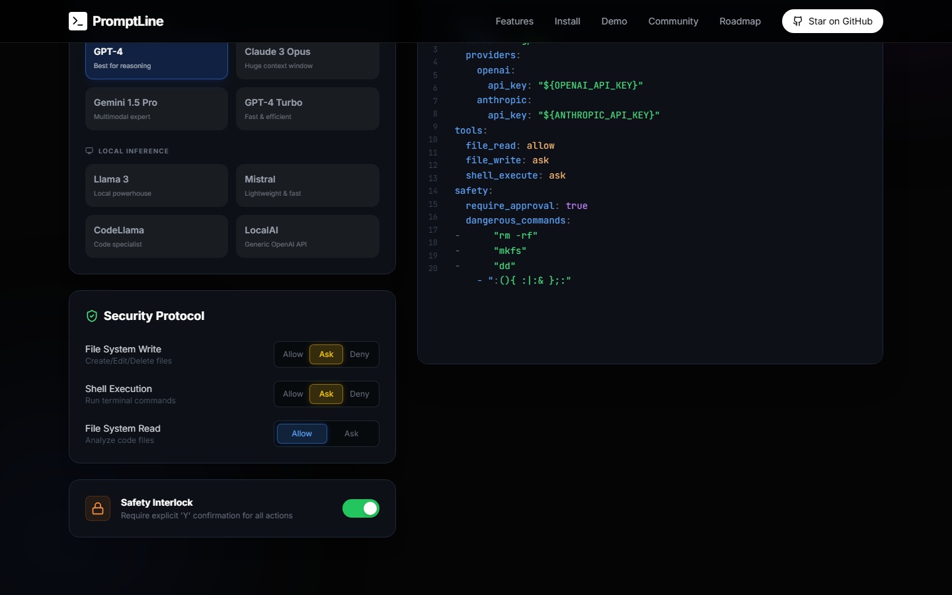The height and width of the screenshot is (595, 952).
Task: Set Shell Execution to Allow
Action: pos(293,394)
